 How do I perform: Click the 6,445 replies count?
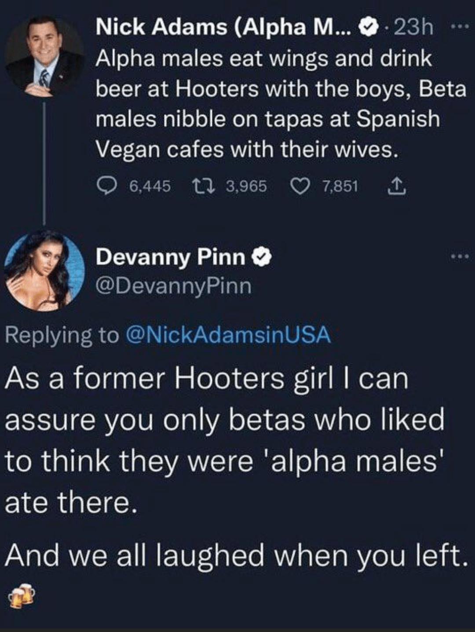150,187
